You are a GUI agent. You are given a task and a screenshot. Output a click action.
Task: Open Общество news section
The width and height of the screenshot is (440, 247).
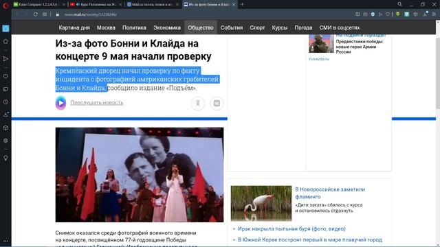tap(201, 27)
